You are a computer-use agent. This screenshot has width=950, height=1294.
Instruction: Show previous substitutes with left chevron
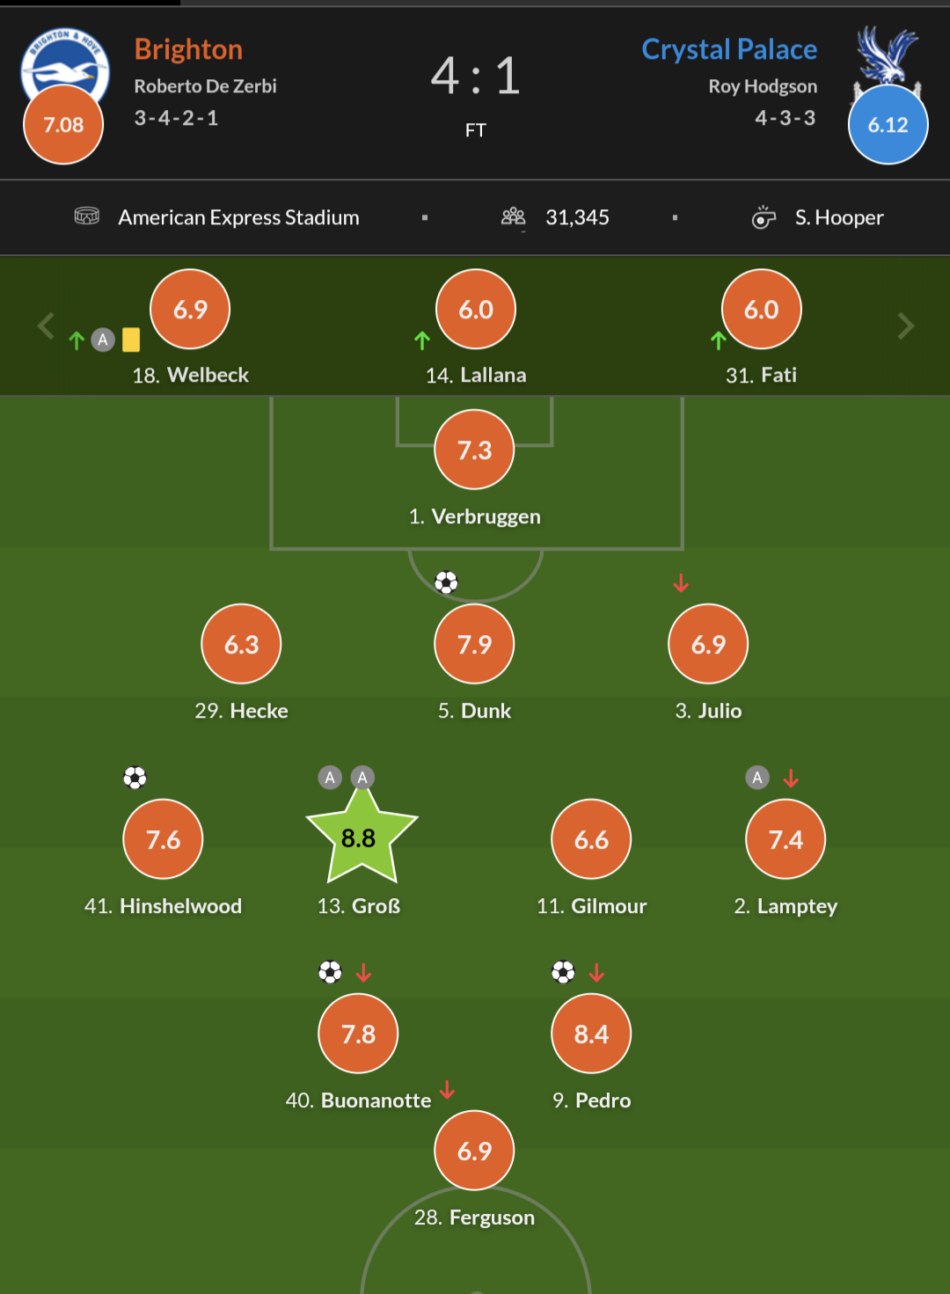point(47,326)
